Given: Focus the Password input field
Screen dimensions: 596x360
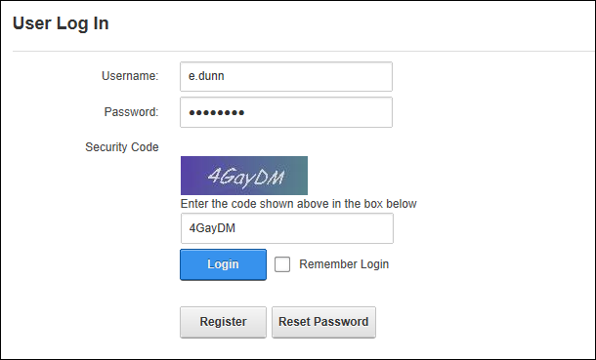Looking at the screenshot, I should pyautogui.click(x=286, y=112).
